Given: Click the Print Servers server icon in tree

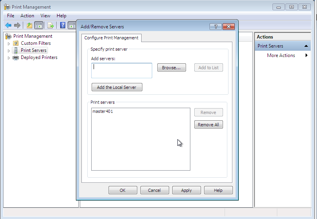Looking at the screenshot, I should (16, 50).
